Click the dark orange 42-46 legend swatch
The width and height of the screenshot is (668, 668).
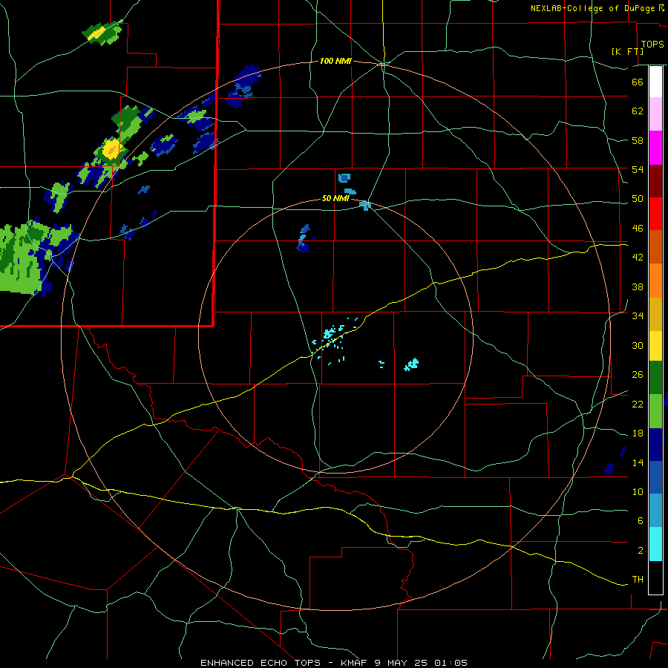655,246
